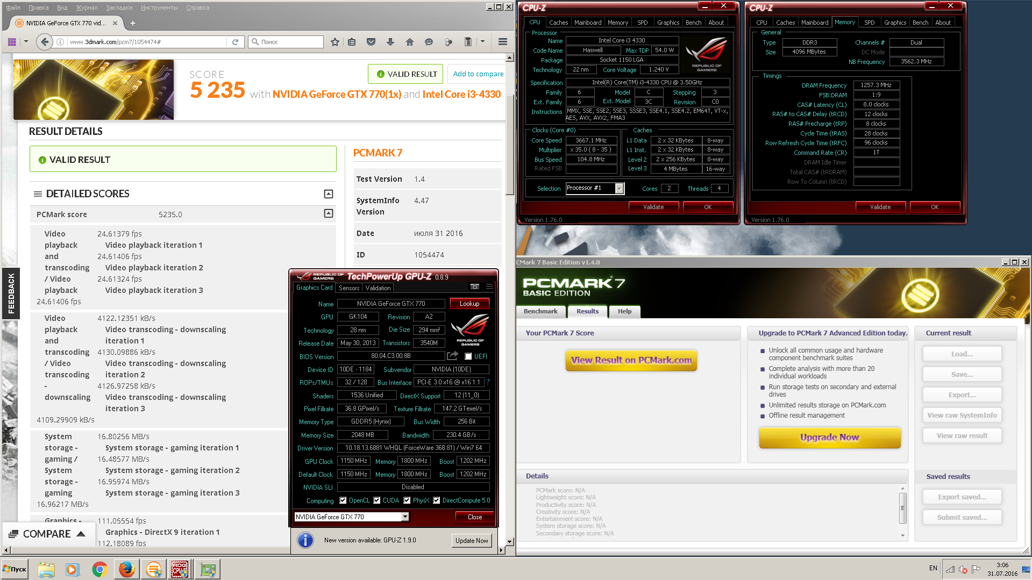The width and height of the screenshot is (1032, 580).
Task: Open the GPU-Z hamburger menu icon
Action: pos(489,287)
